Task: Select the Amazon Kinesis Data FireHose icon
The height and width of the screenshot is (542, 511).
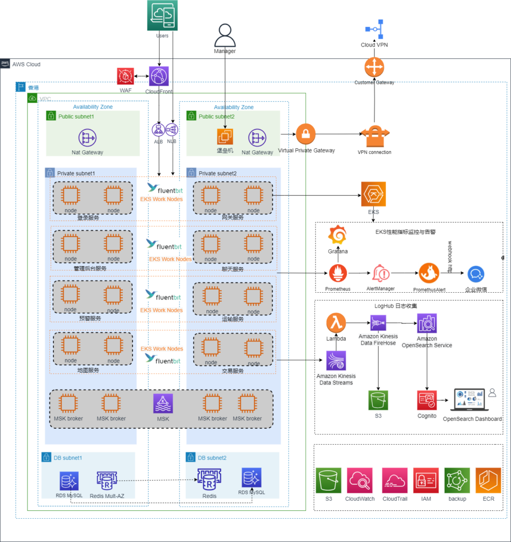Action: tap(378, 323)
